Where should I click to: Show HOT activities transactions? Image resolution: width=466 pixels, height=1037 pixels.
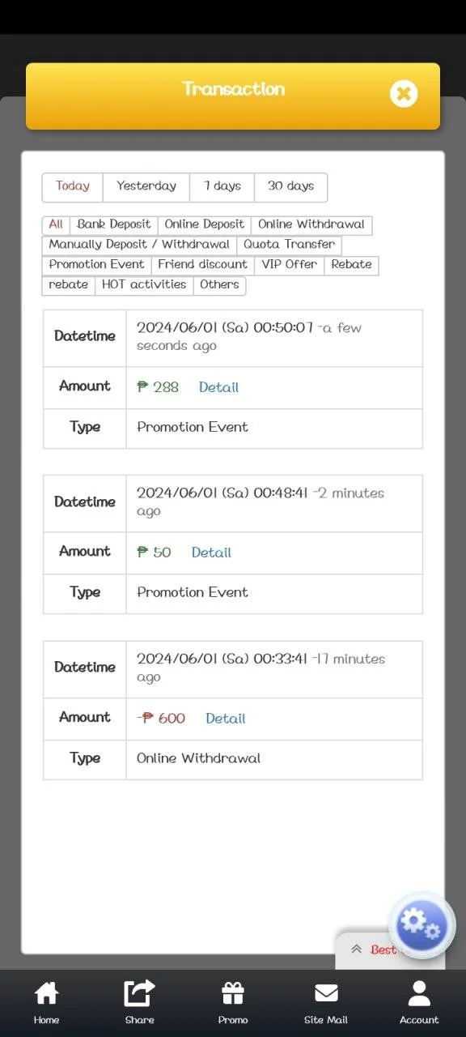[x=144, y=285]
